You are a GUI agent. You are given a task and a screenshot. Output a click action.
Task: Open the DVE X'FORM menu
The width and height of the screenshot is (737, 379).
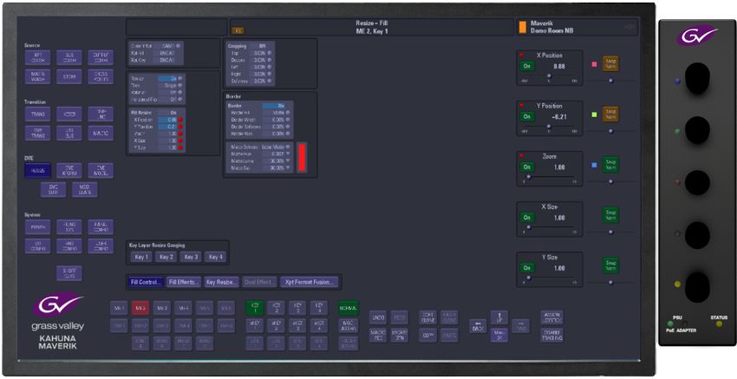tap(69, 171)
